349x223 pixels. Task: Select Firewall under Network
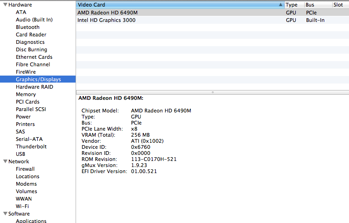(x=25, y=169)
